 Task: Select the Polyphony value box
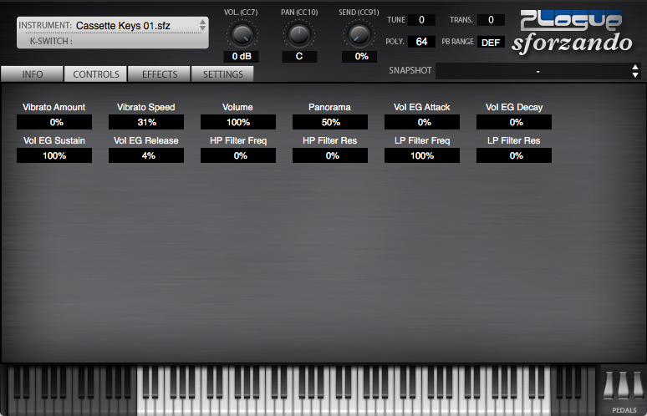(x=421, y=42)
